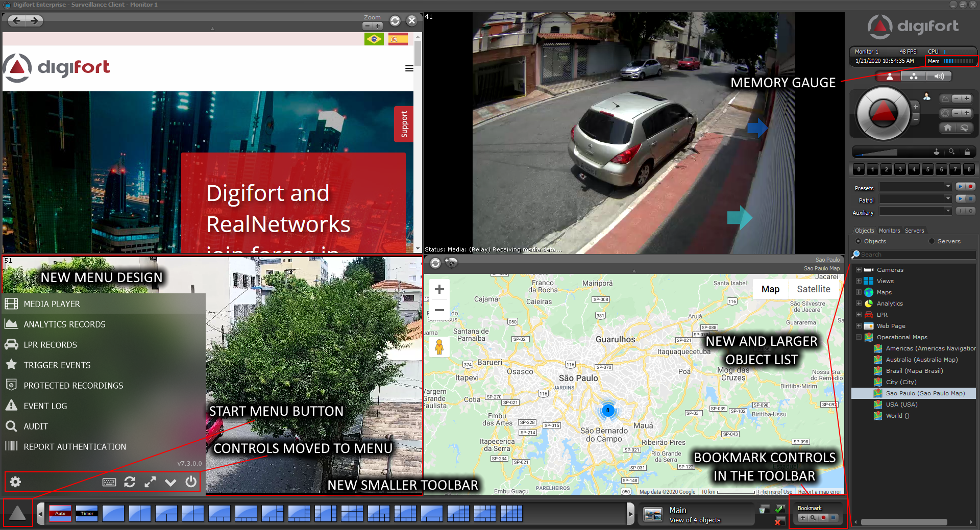980x530 pixels.
Task: Open Analytics Records from the menu
Action: point(104,324)
